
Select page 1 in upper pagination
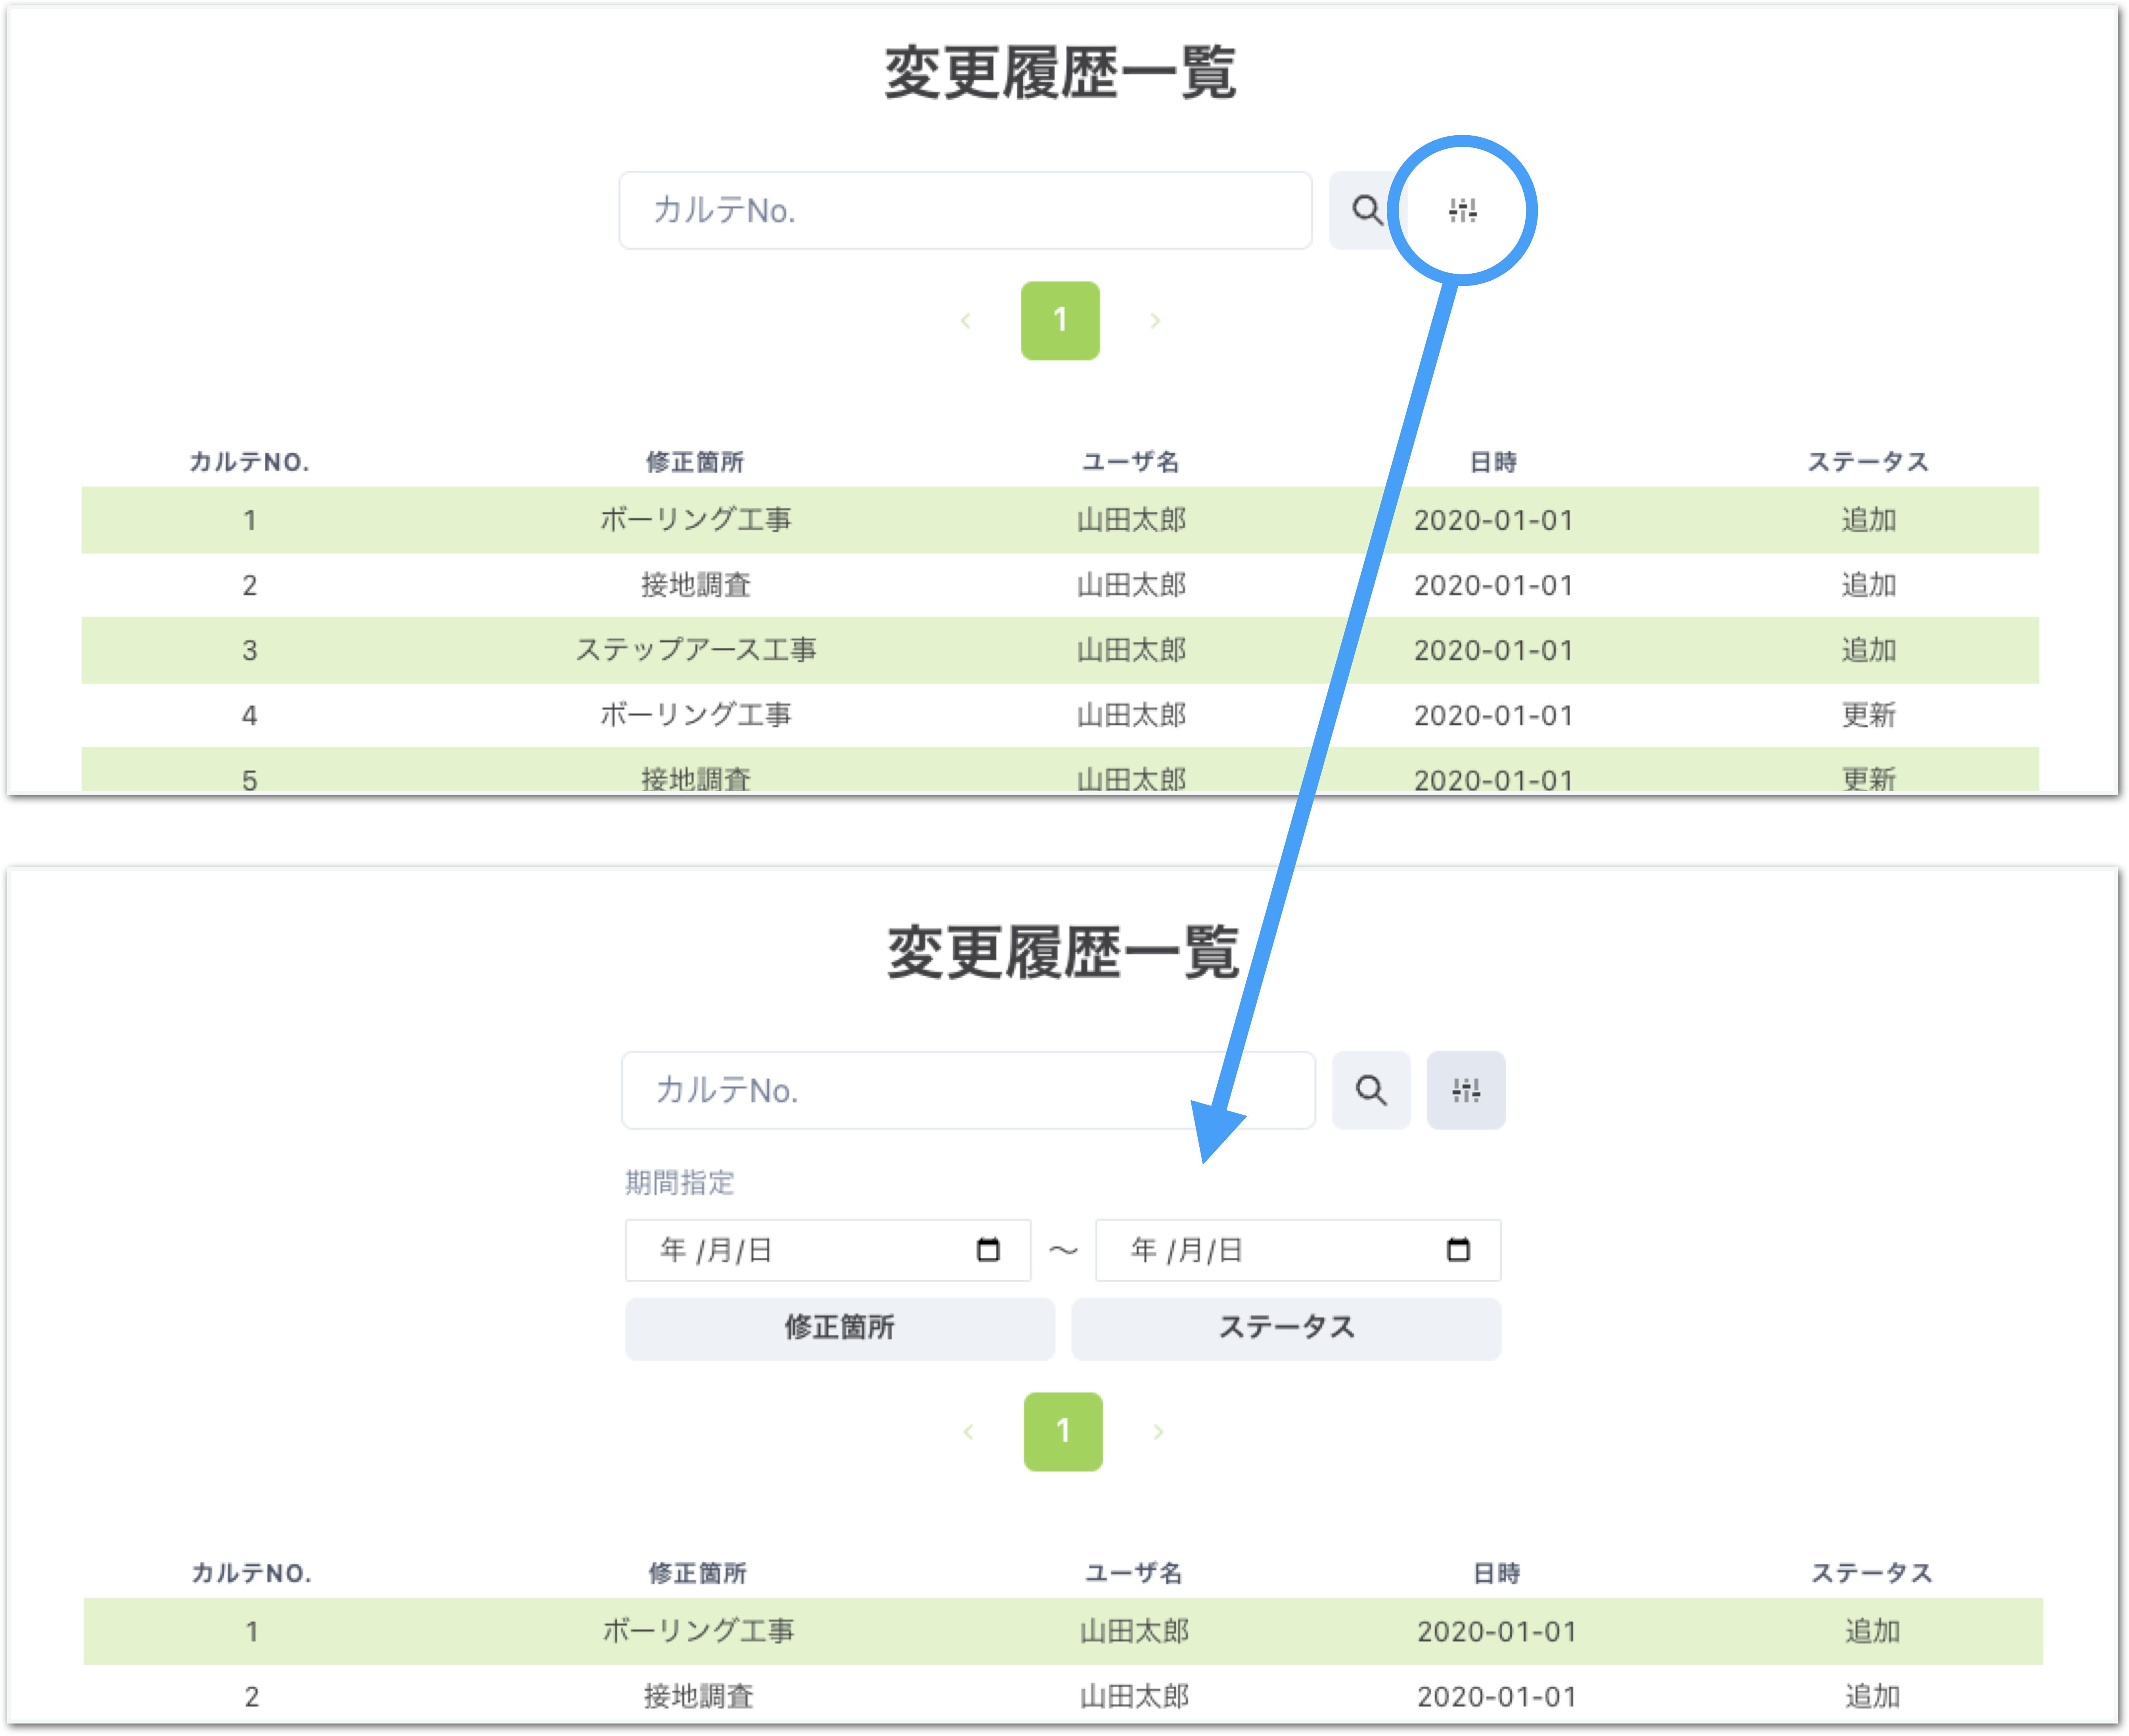[1060, 321]
